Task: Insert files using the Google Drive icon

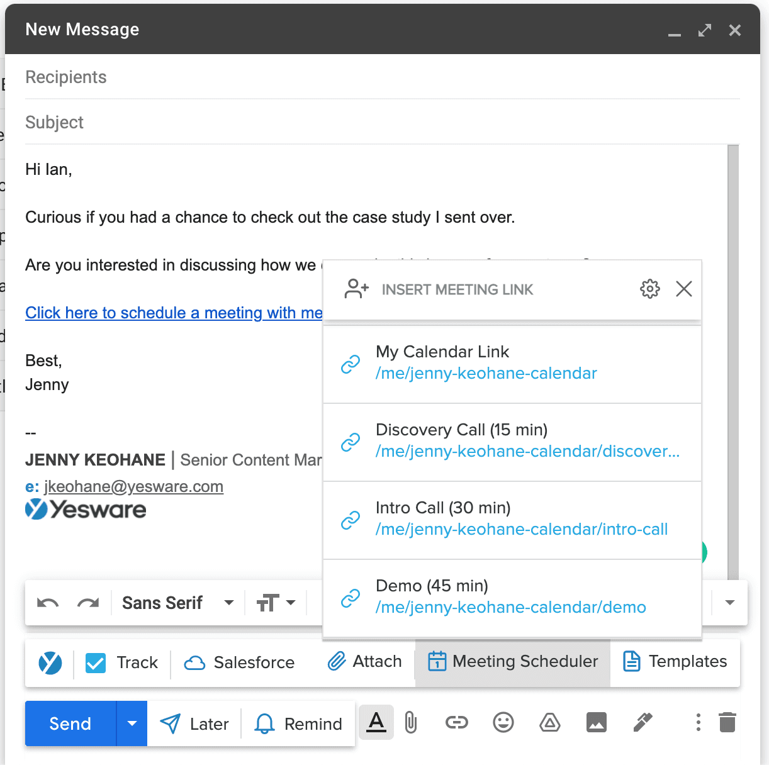Action: [549, 723]
